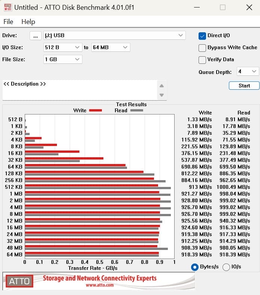
Task: Expand the File Size 1 GB dropdown
Action: 63,59
